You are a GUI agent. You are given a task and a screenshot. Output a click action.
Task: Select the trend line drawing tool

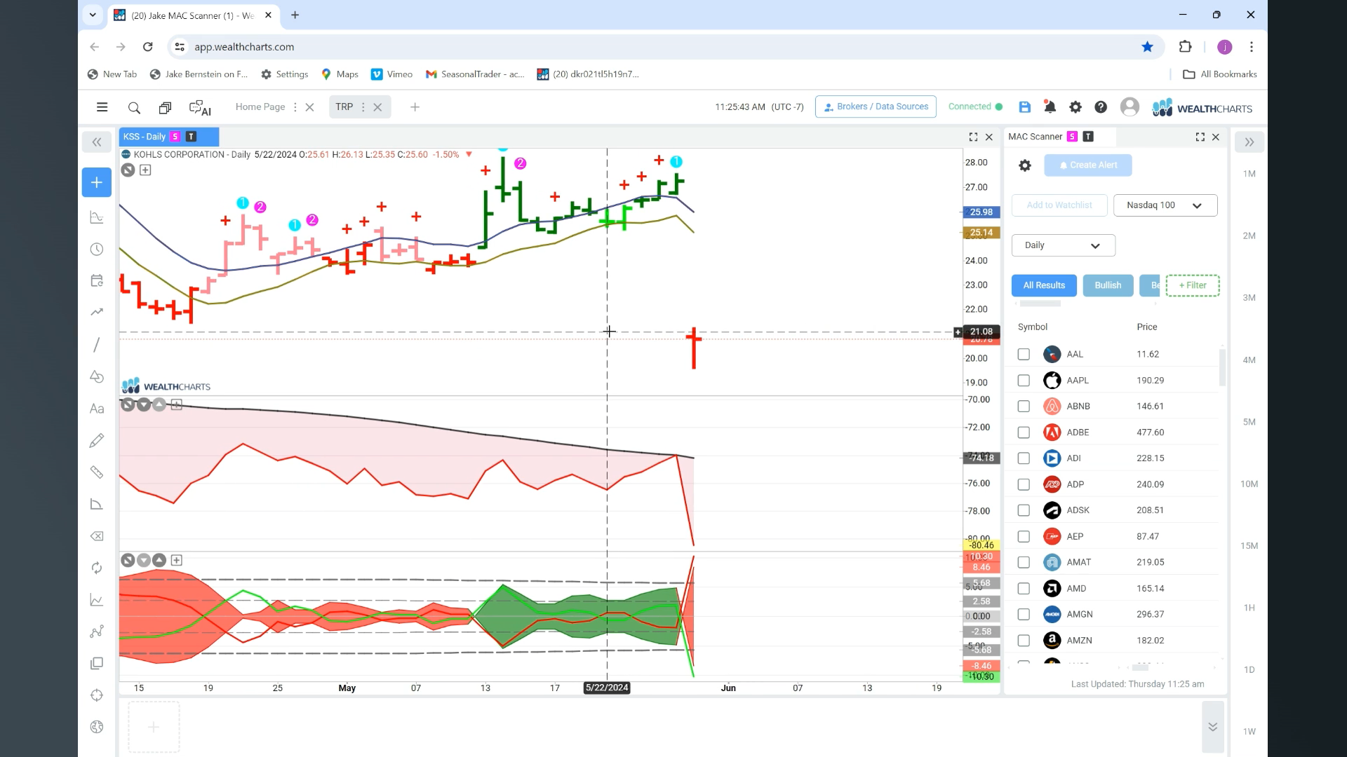click(x=97, y=344)
